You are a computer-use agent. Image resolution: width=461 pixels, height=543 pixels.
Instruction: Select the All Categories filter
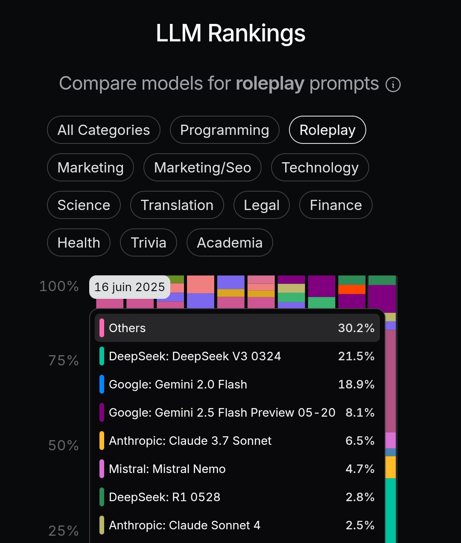[x=104, y=130]
